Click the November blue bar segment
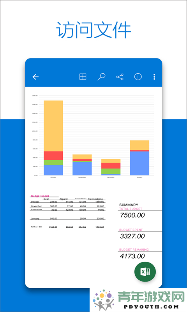 coord(82,168)
